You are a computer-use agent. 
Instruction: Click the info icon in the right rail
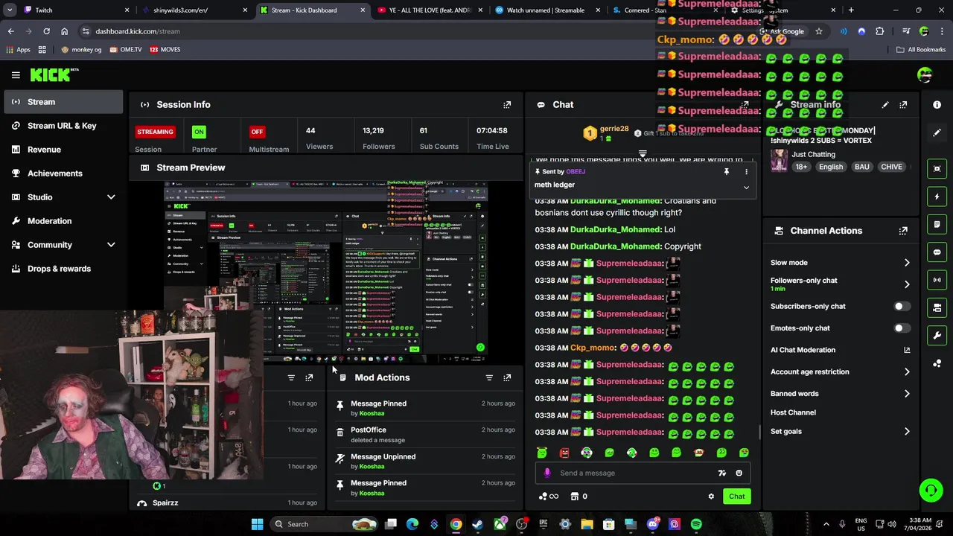click(x=937, y=105)
